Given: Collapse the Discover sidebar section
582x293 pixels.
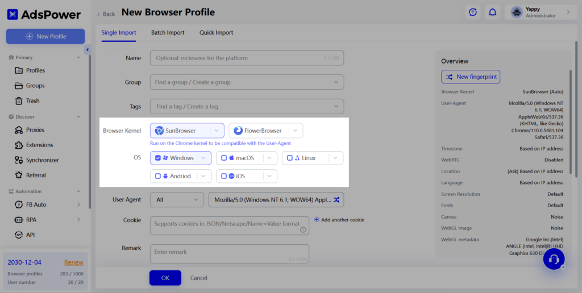Looking at the screenshot, I should [78, 117].
